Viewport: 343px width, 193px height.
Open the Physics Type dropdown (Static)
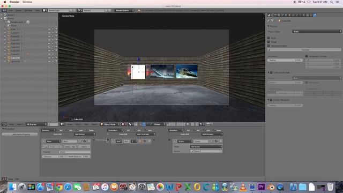[317, 32]
